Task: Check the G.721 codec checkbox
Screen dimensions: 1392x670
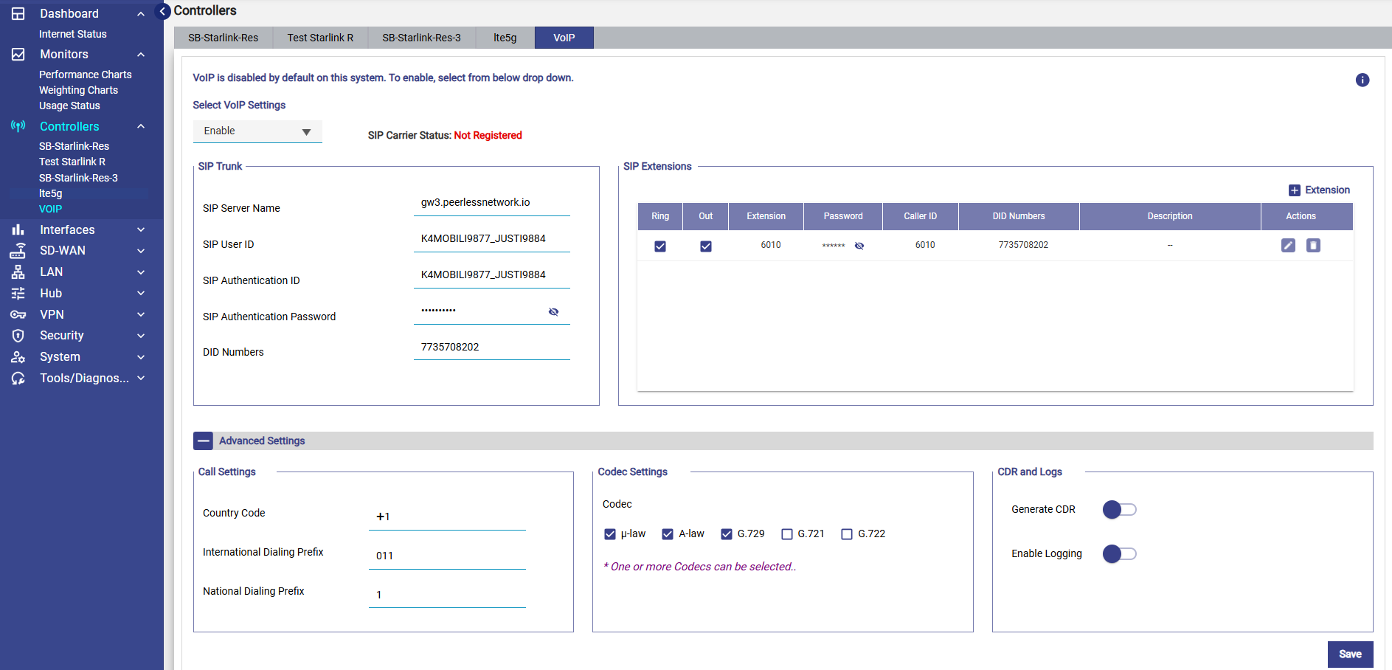Action: 787,534
